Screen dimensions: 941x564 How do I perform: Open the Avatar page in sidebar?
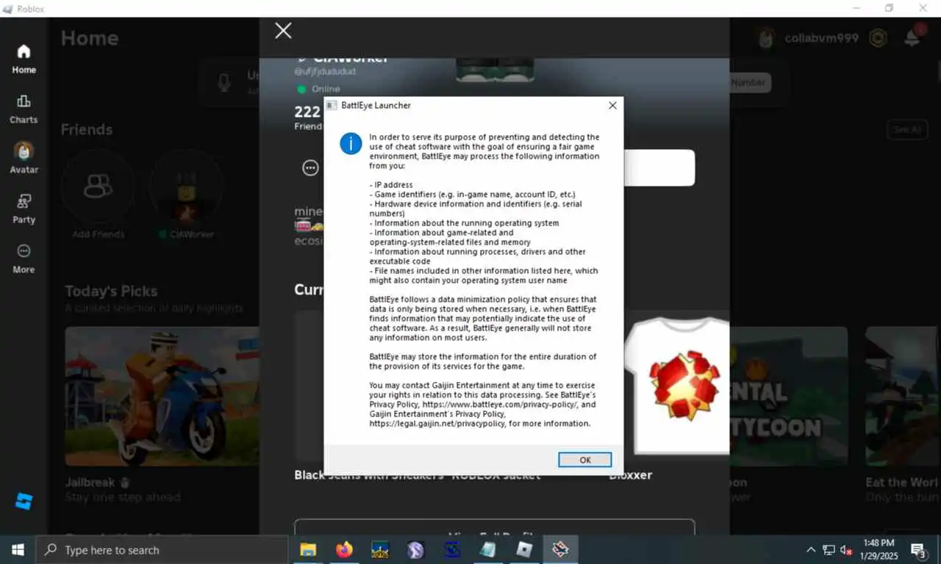(x=24, y=159)
